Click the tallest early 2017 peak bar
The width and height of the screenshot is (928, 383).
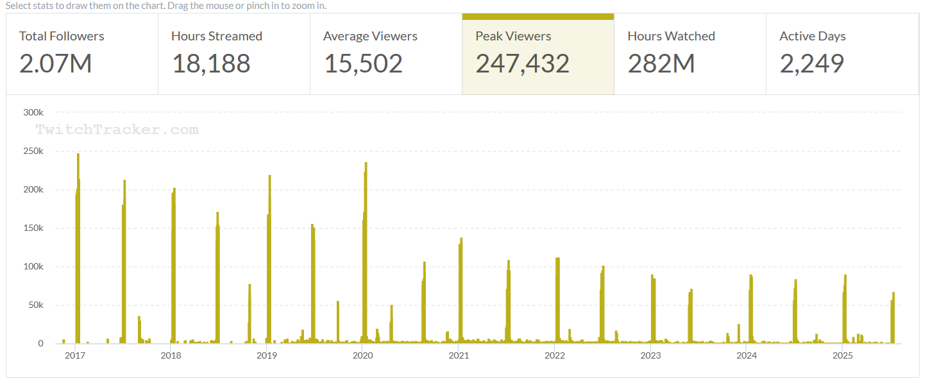(78, 248)
